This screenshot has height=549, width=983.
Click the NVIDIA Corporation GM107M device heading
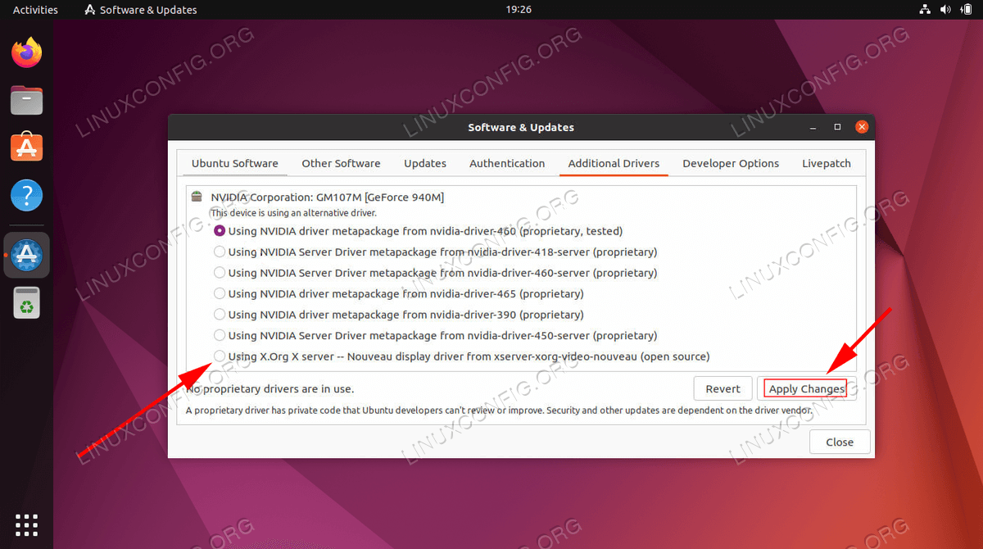328,197
